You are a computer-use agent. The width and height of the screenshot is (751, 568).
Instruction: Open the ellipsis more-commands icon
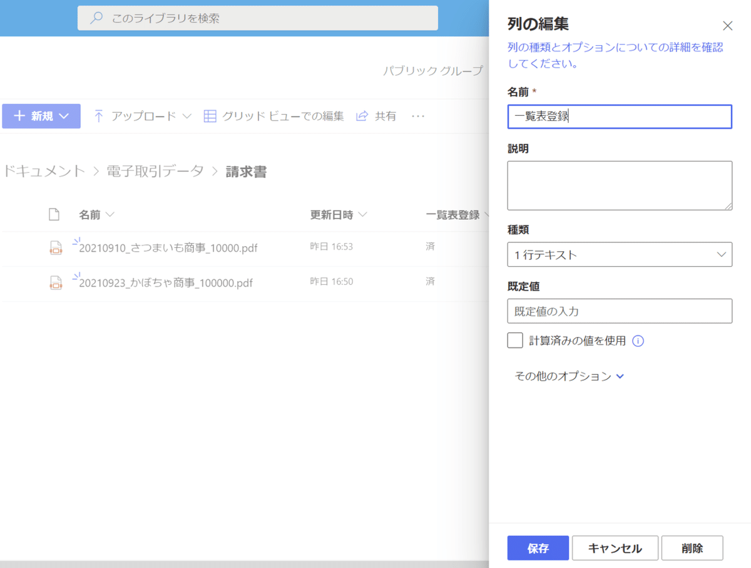coord(417,115)
